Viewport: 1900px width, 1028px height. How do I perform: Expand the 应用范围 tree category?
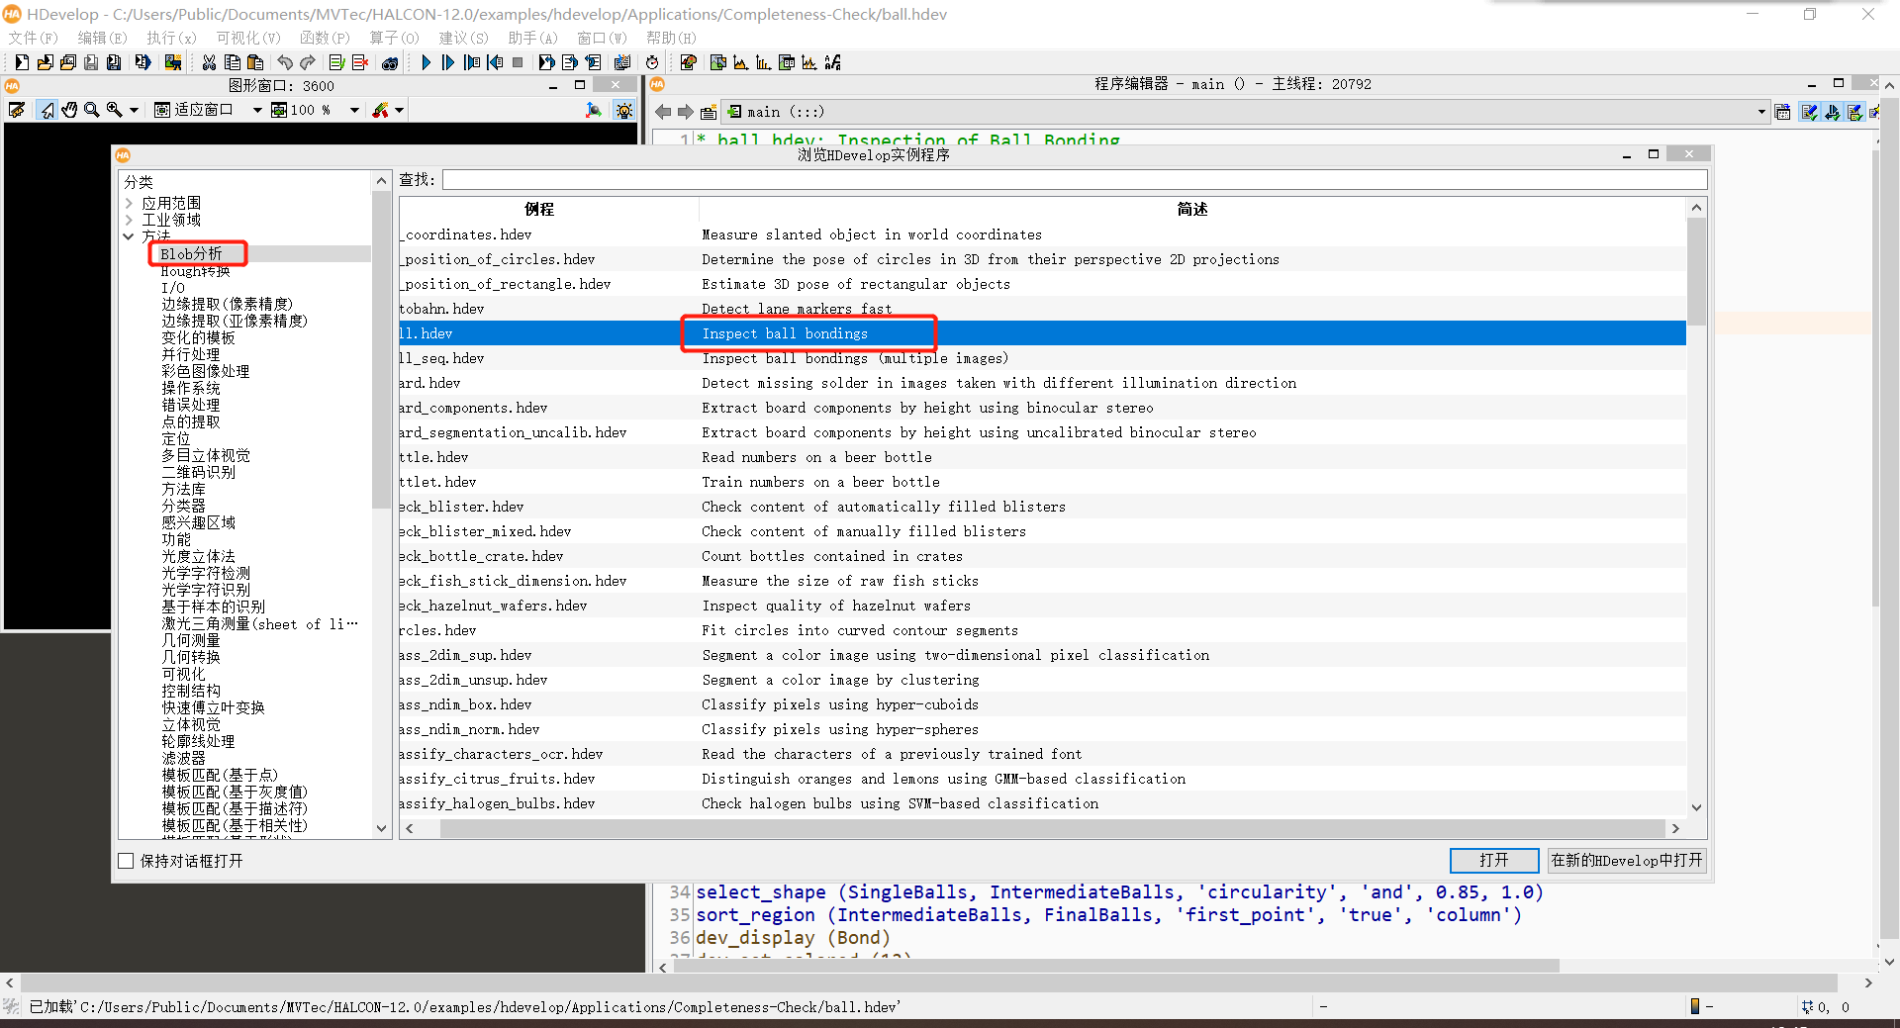[x=129, y=203]
